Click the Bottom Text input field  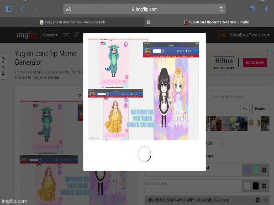[193, 186]
